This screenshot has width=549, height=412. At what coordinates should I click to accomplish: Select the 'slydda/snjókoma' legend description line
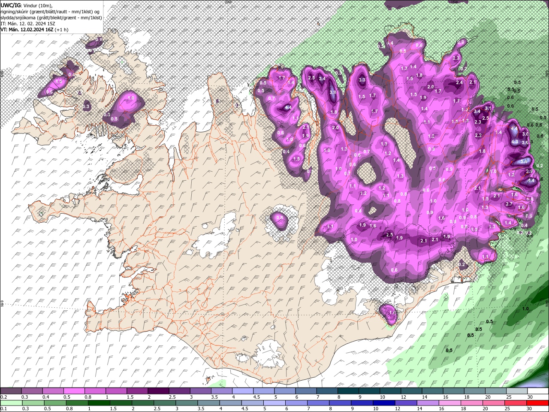tap(51, 17)
